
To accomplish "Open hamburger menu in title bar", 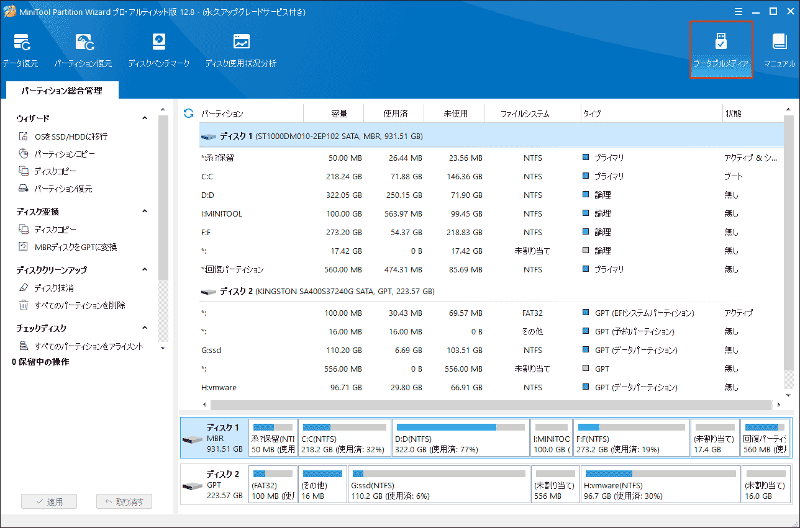I will click(x=738, y=11).
